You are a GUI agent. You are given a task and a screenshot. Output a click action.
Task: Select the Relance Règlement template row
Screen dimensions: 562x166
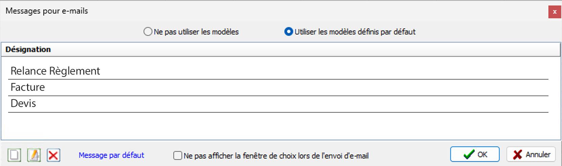tap(278, 71)
